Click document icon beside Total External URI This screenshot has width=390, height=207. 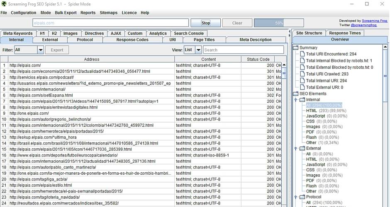[302, 87]
